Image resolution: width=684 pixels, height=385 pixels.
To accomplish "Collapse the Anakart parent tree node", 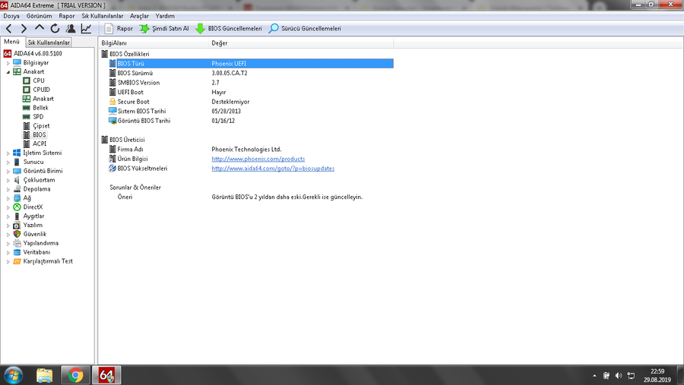I will tap(8, 72).
